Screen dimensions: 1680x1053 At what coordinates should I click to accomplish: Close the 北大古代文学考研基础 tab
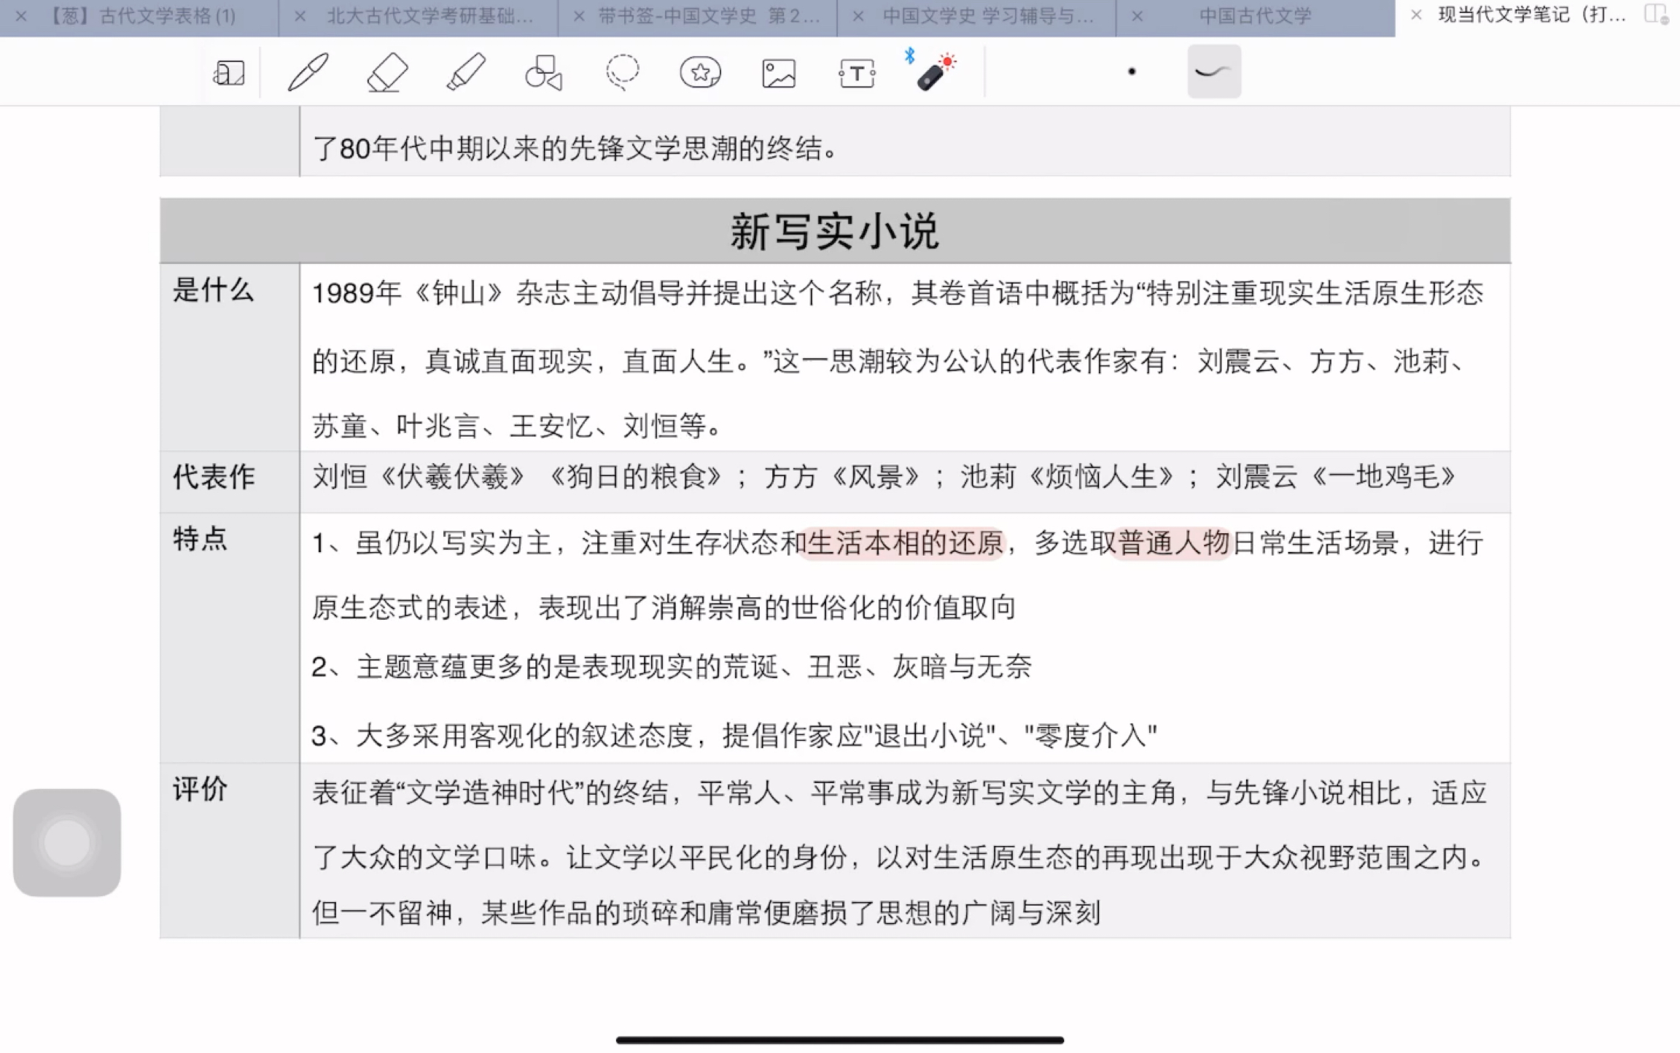[300, 16]
